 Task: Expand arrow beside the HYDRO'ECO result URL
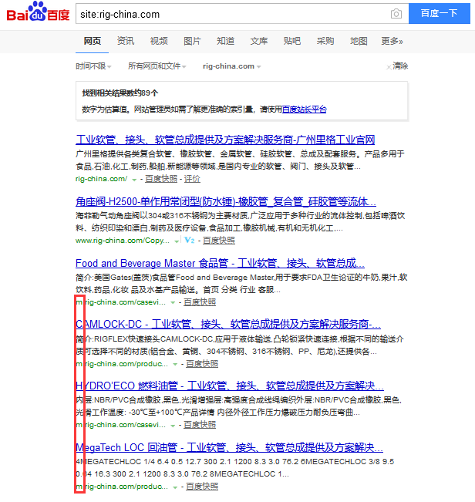[173, 426]
